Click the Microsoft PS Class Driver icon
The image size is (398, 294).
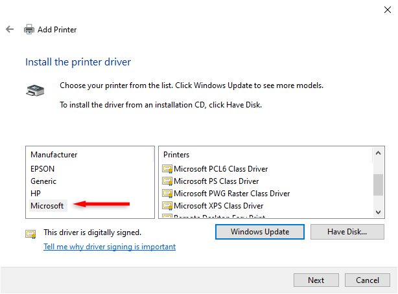click(x=167, y=181)
